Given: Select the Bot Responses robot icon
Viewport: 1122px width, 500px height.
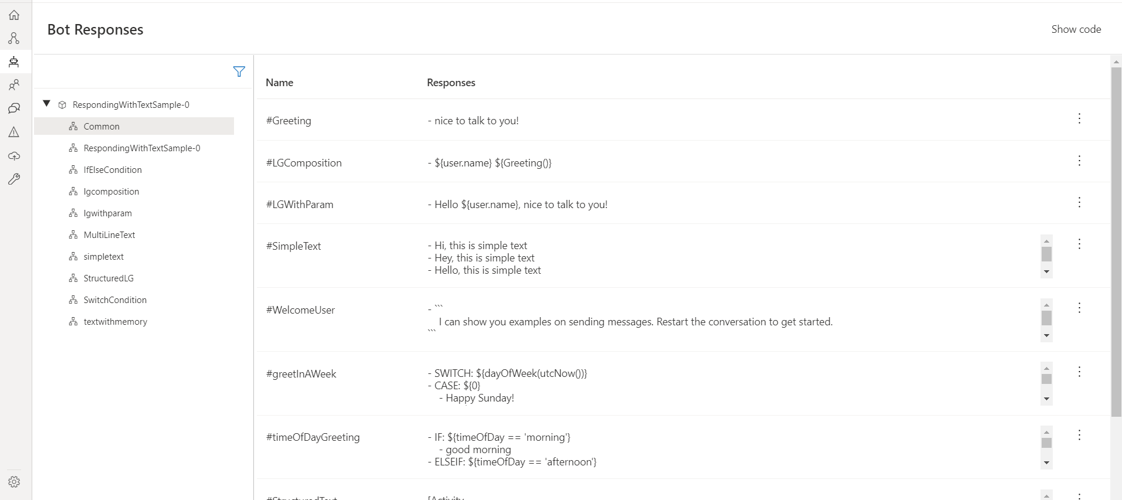Looking at the screenshot, I should (14, 62).
